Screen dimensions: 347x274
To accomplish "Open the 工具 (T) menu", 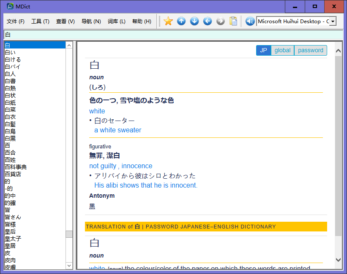I will tap(40, 21).
